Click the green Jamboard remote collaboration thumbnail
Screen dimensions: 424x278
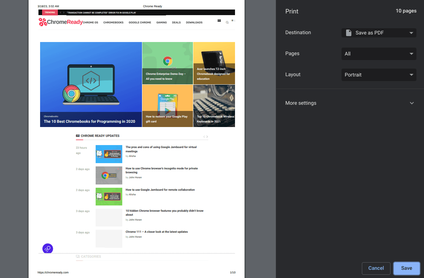(x=109, y=197)
